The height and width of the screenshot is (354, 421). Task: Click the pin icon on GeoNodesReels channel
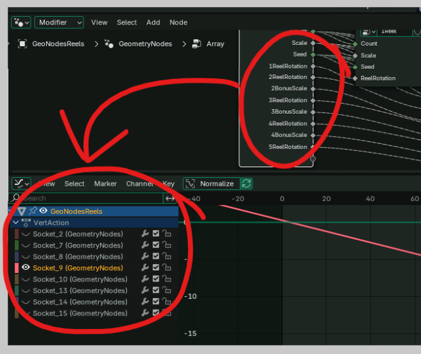click(x=33, y=211)
